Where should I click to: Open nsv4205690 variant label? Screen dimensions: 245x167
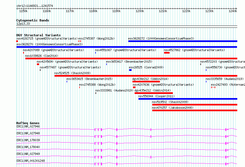coord(67,62)
